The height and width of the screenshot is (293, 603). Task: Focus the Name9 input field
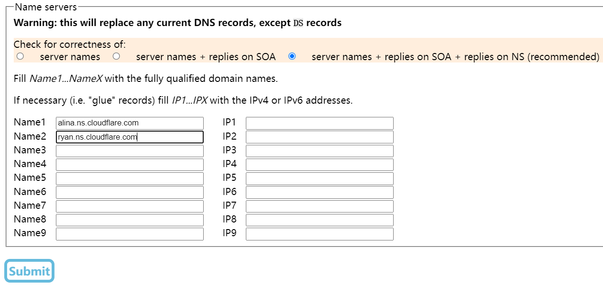[130, 234]
